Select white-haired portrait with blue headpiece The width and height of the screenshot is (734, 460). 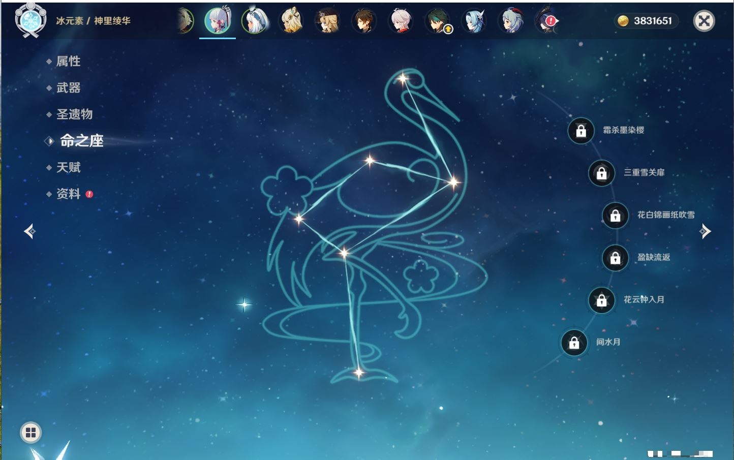tap(254, 21)
